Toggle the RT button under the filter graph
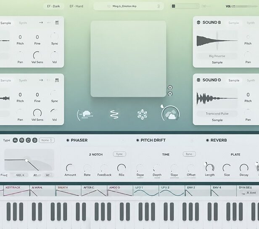 coord(48,175)
